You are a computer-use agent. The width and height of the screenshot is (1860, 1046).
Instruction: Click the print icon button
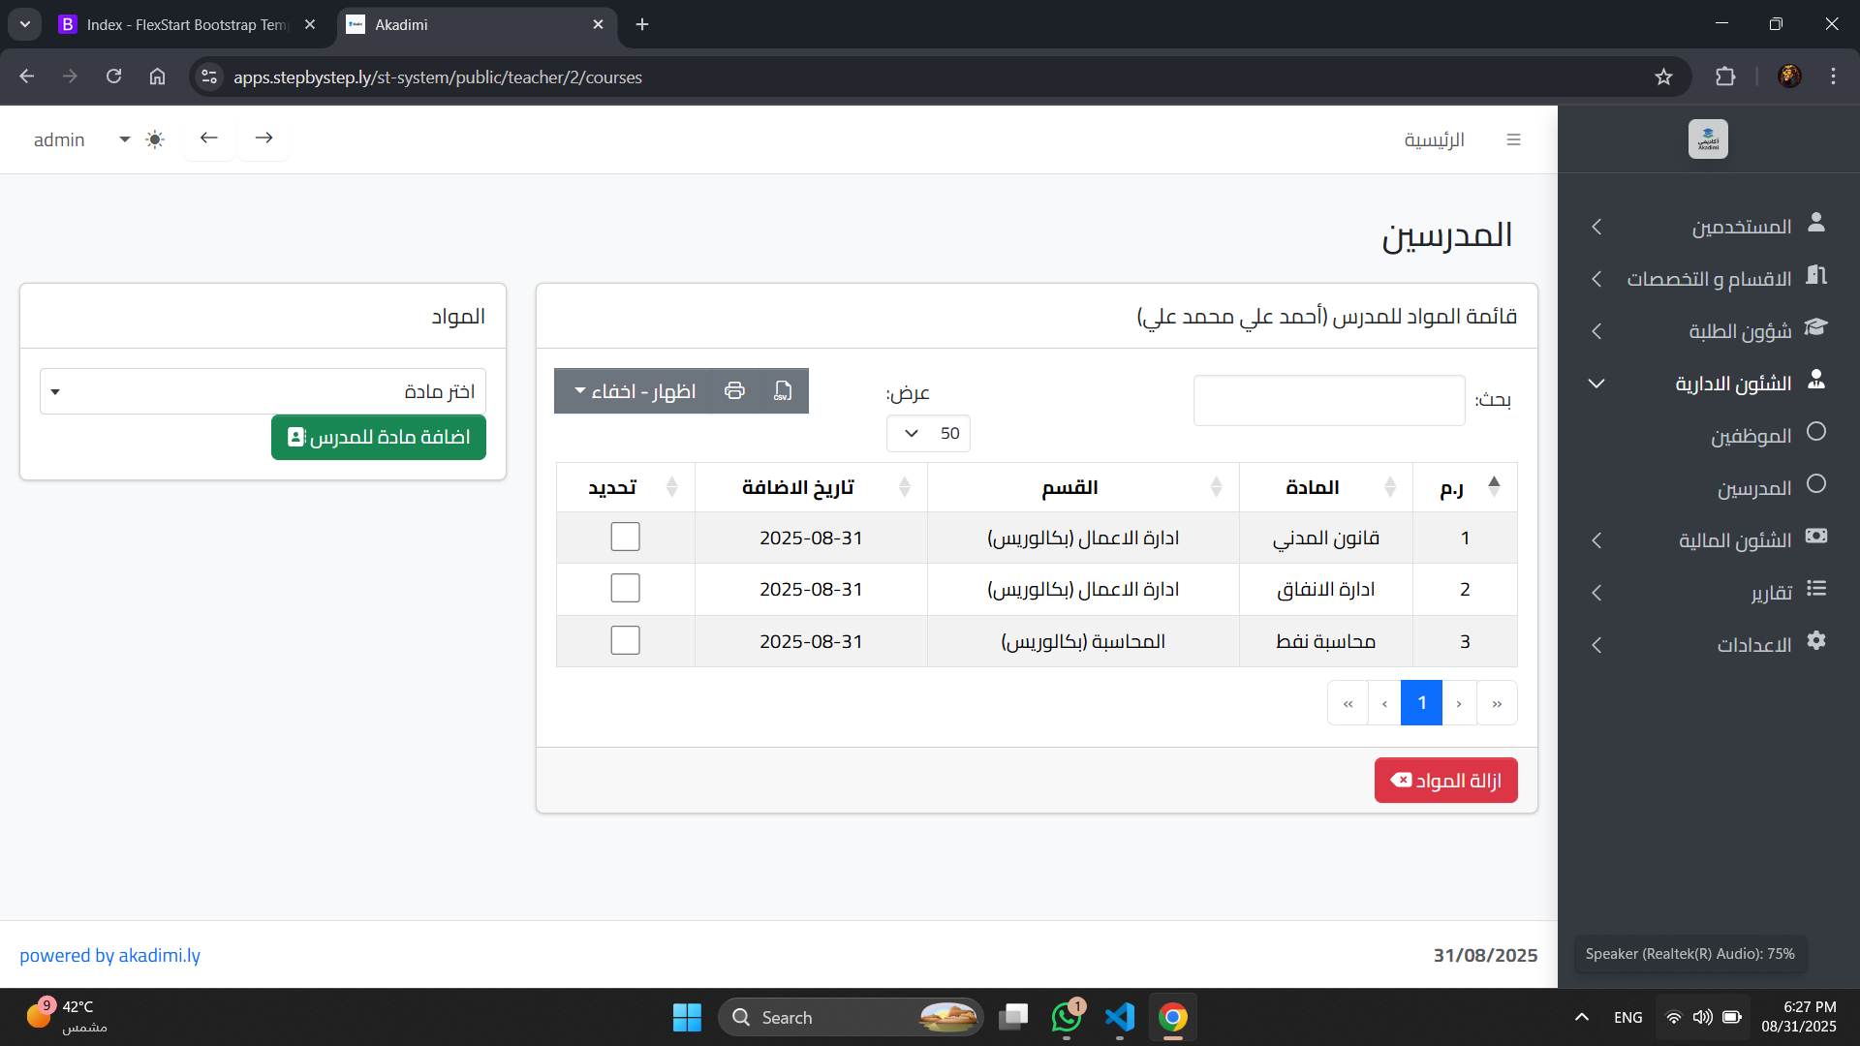click(x=734, y=390)
